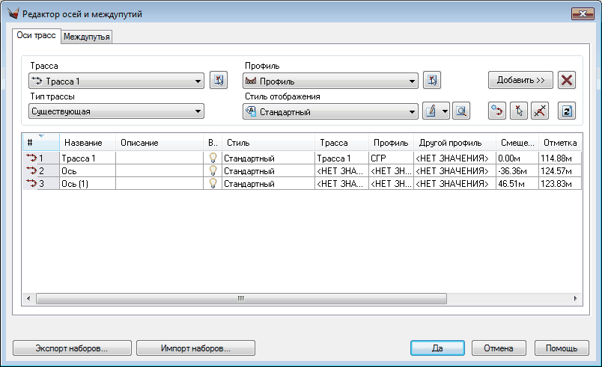Click the edit display style icon

(431, 111)
